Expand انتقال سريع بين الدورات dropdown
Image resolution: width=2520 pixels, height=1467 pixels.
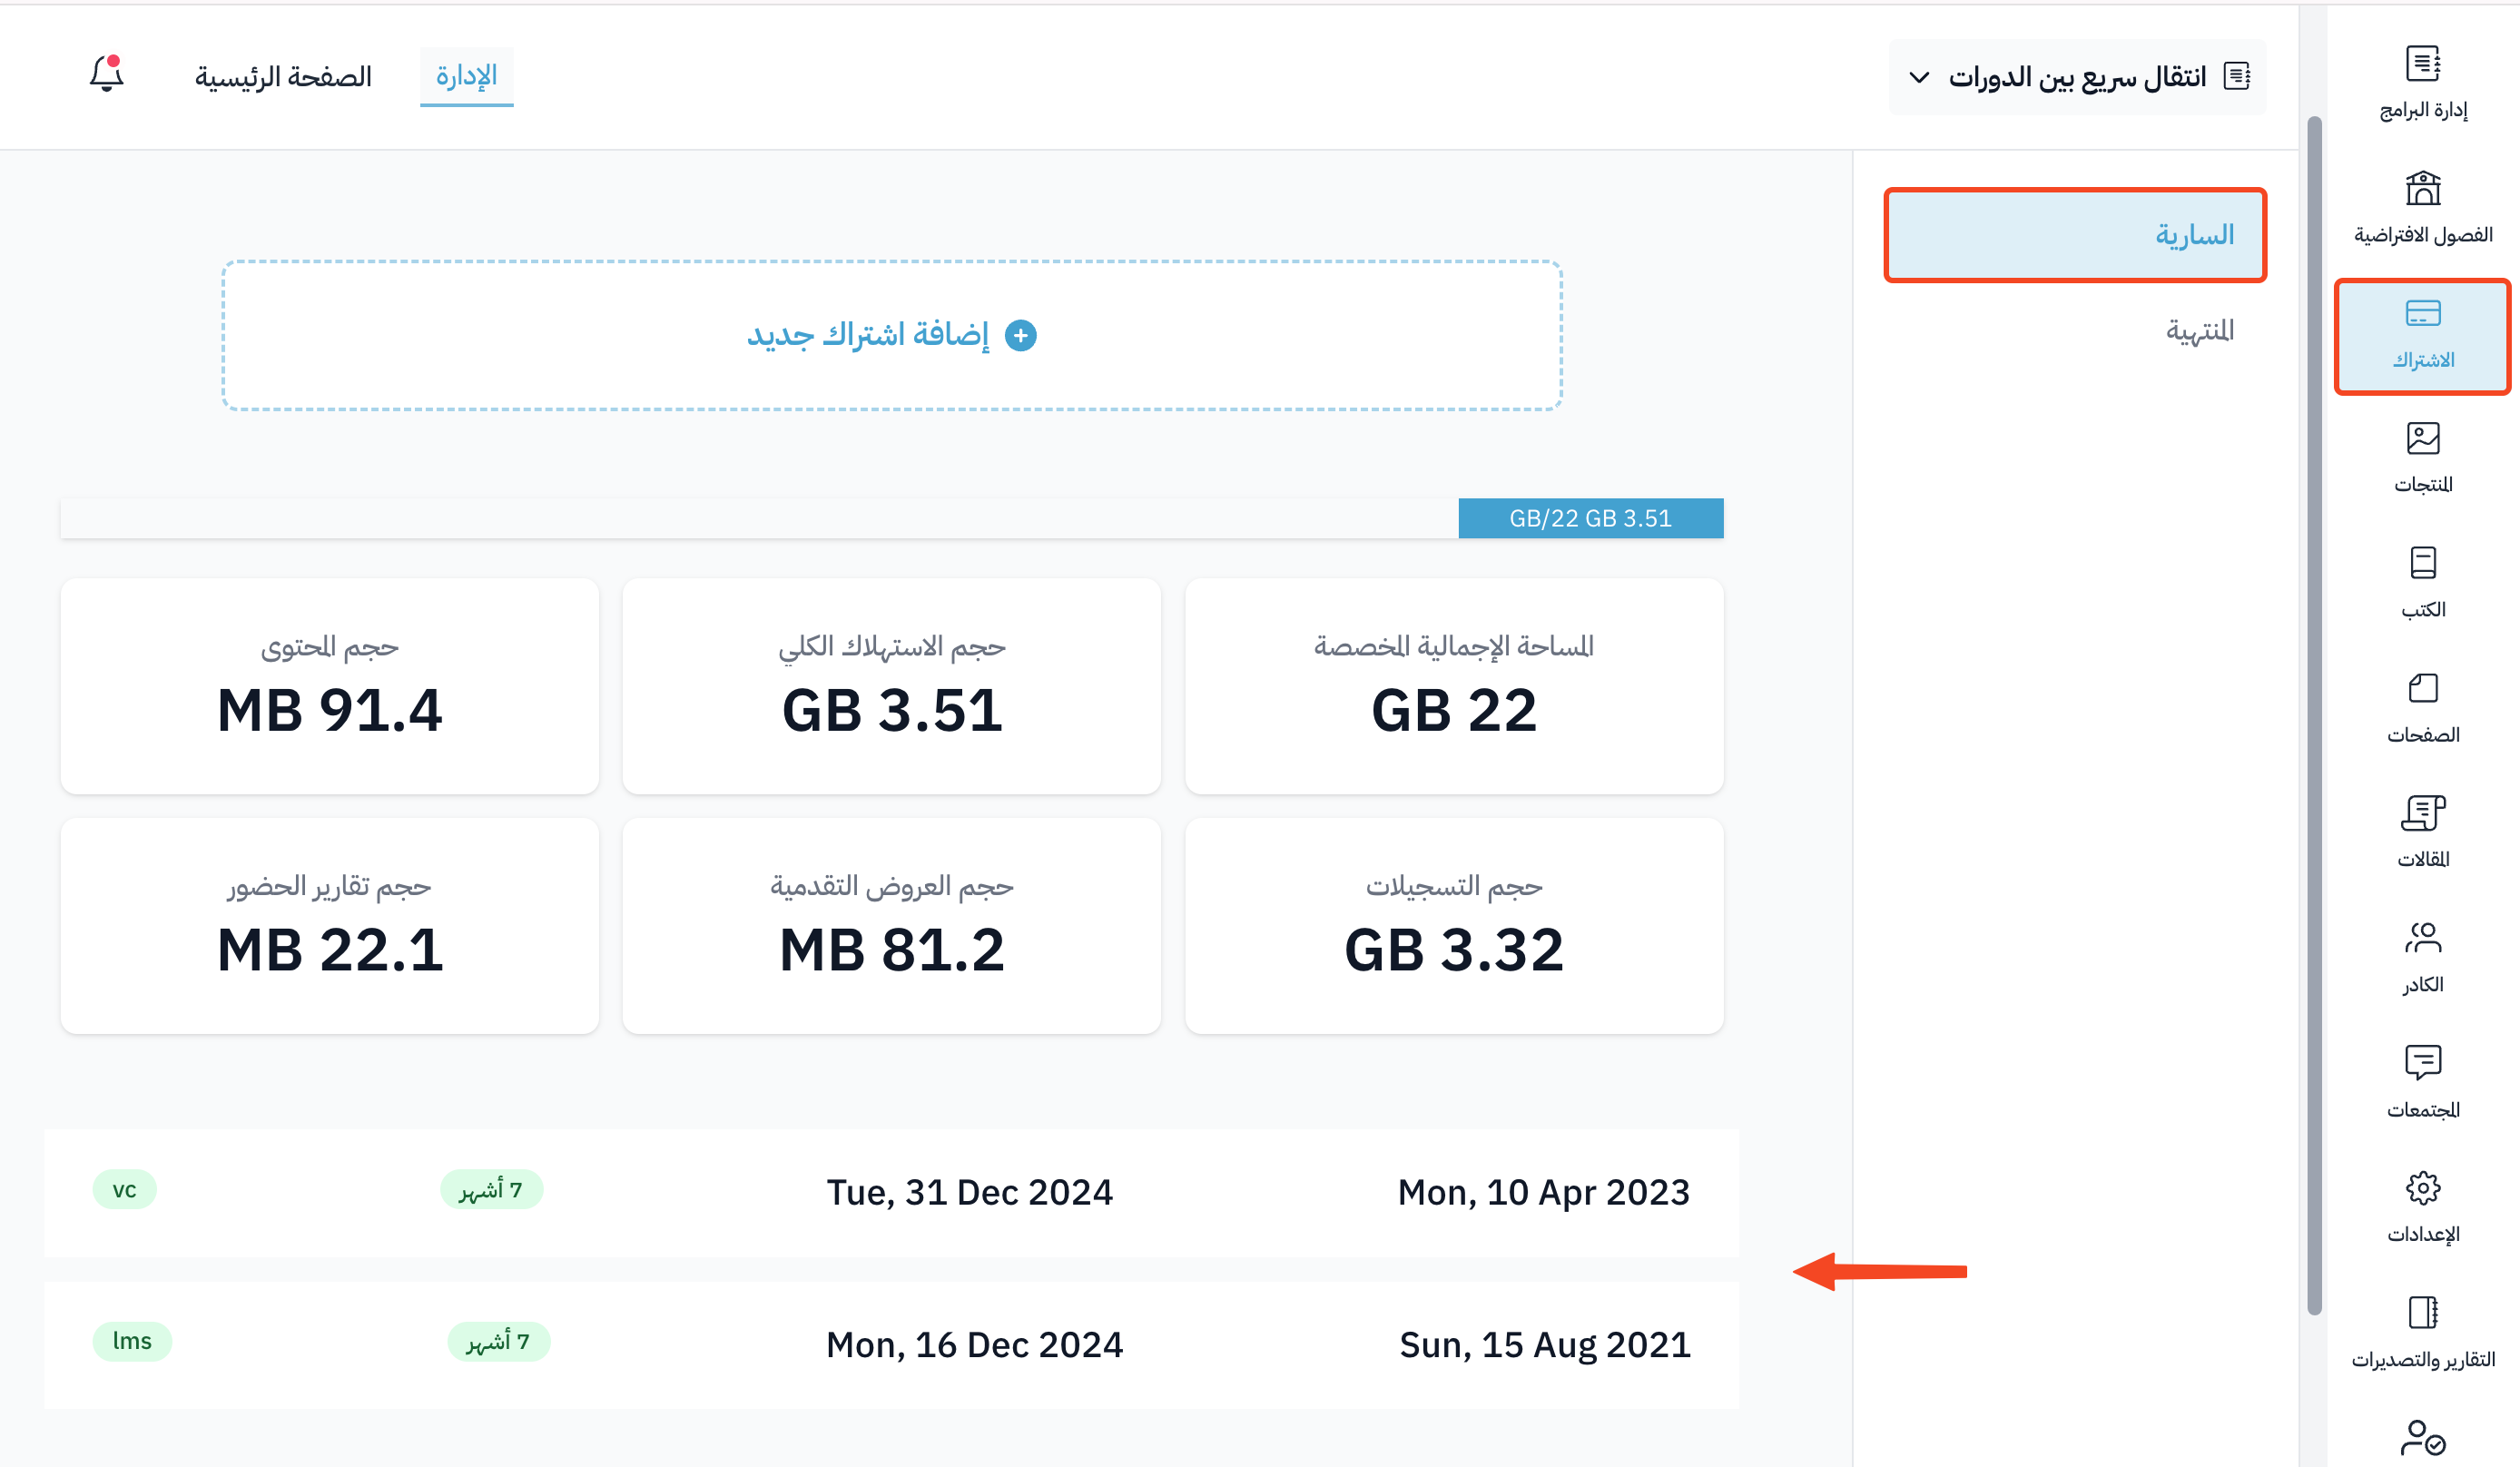tap(2077, 76)
